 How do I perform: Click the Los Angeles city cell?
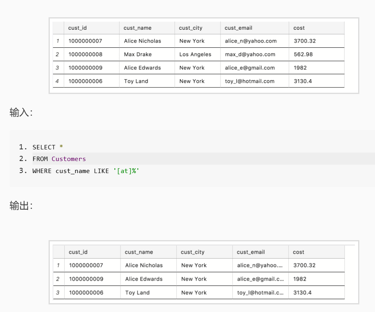click(198, 54)
